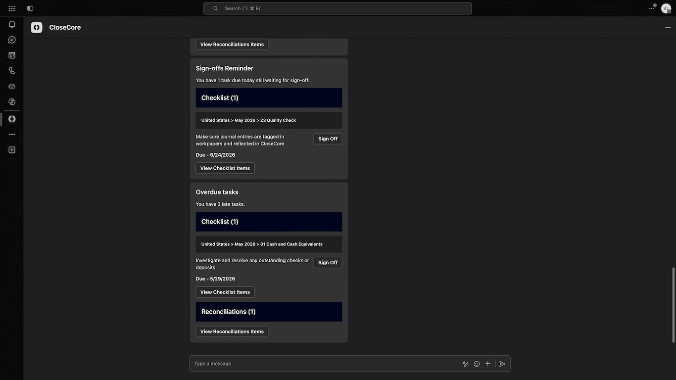Viewport: 676px width, 380px height.
Task: View Checklist Items under Overdue tasks
Action: pos(225,292)
